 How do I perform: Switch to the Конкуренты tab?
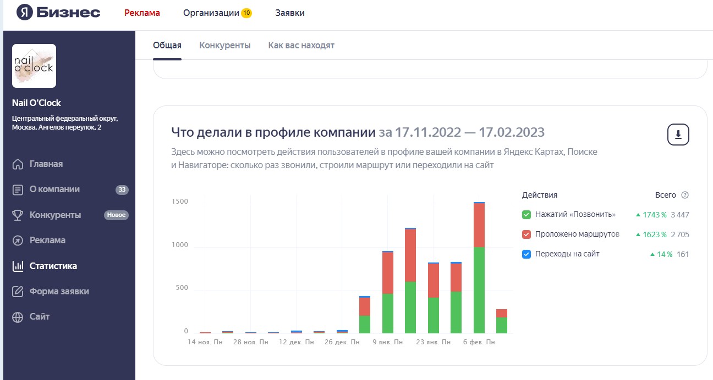pyautogui.click(x=224, y=46)
